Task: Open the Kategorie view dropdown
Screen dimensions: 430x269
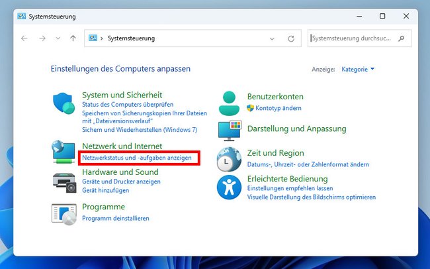Action: (358, 70)
